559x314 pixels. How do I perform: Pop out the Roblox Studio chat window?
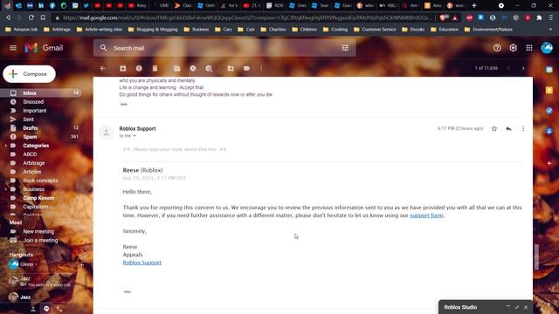517,307
